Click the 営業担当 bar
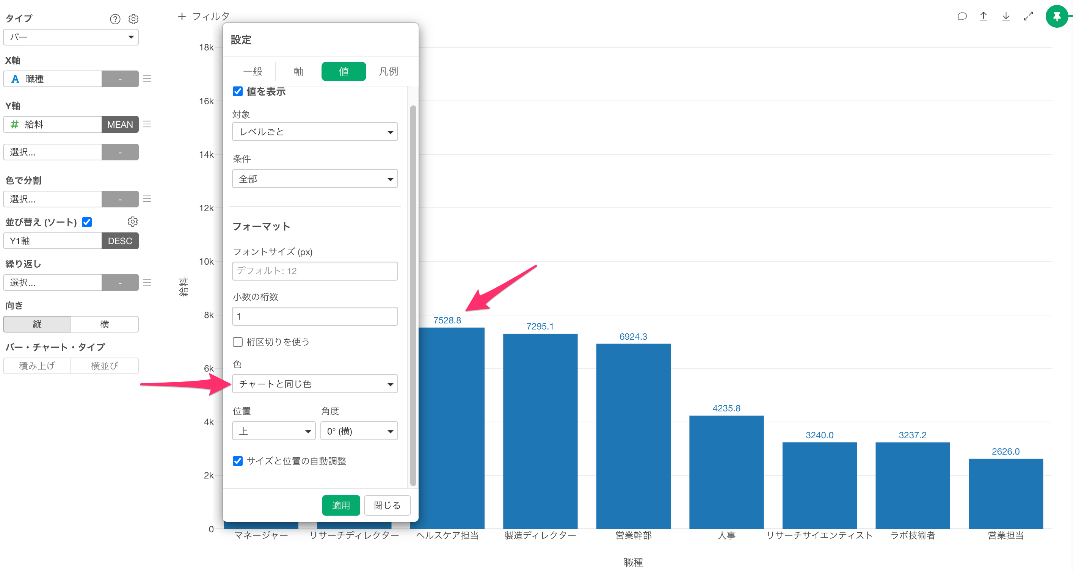Screen dimensions: 1073x571 pos(1006,494)
